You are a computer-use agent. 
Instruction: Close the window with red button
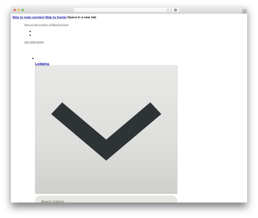(x=15, y=10)
